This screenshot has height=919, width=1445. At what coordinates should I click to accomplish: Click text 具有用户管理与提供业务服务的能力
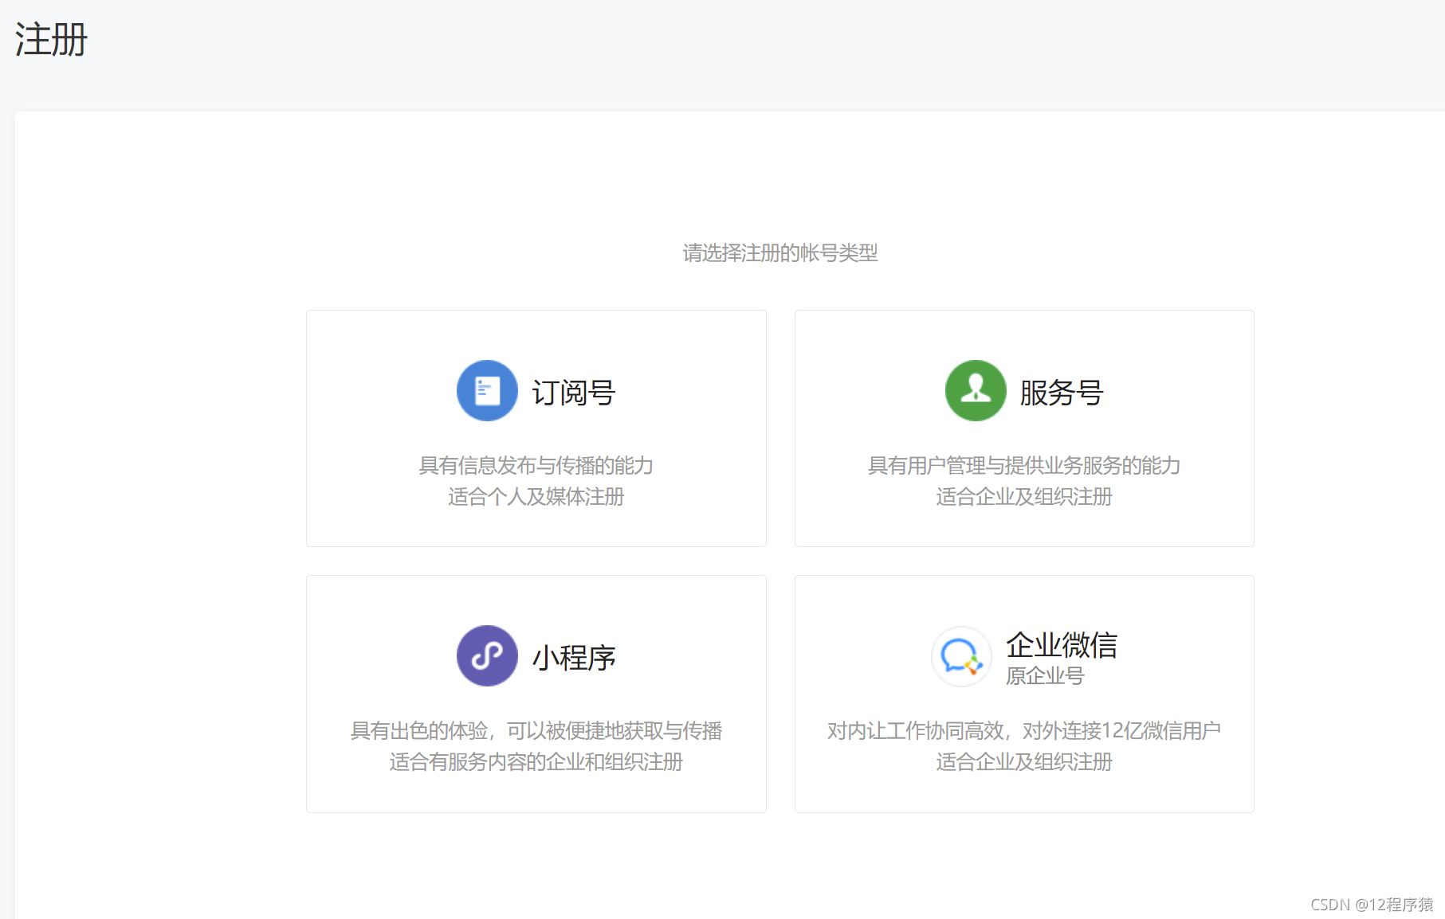(x=1024, y=465)
